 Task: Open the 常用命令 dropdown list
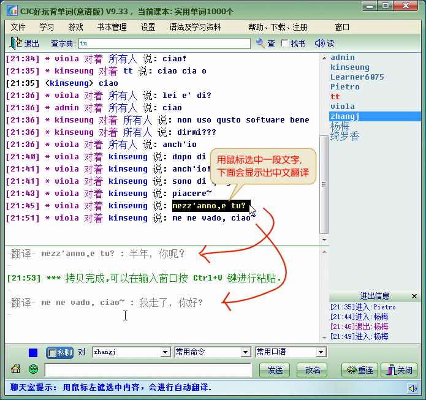[245, 352]
